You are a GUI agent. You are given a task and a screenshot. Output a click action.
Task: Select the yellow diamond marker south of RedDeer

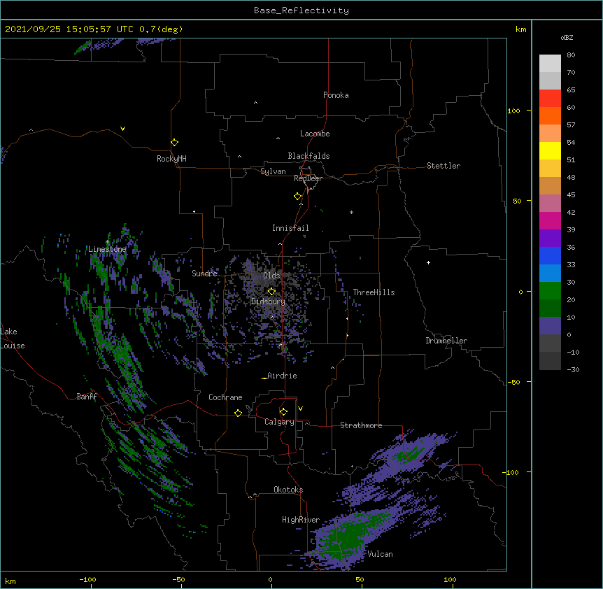point(298,197)
